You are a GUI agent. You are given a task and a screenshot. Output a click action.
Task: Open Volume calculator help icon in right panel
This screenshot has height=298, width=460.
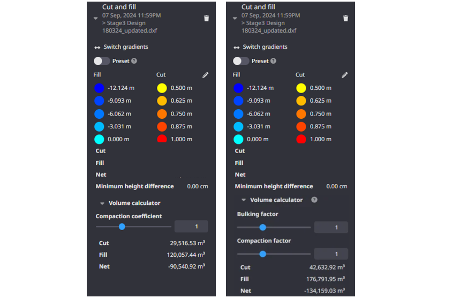coord(314,200)
